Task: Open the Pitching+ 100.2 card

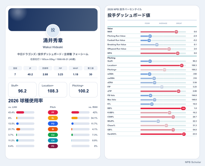Action: pyautogui.click(x=83, y=90)
